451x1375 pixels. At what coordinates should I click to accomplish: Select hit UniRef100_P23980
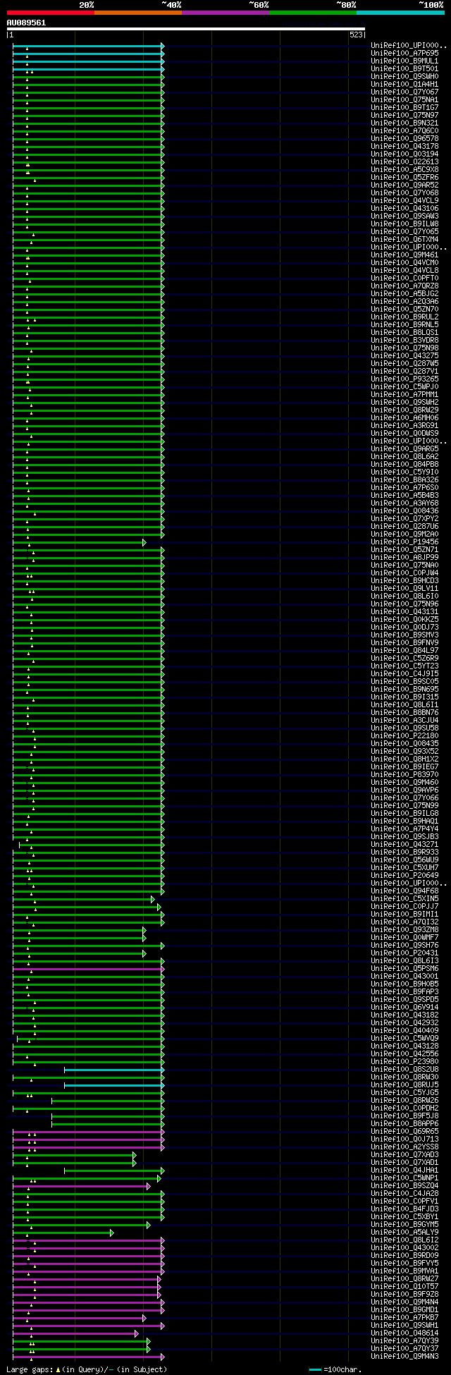pyautogui.click(x=404, y=1061)
